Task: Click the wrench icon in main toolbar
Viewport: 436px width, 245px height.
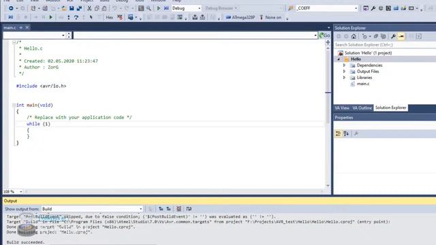Action: (x=373, y=8)
